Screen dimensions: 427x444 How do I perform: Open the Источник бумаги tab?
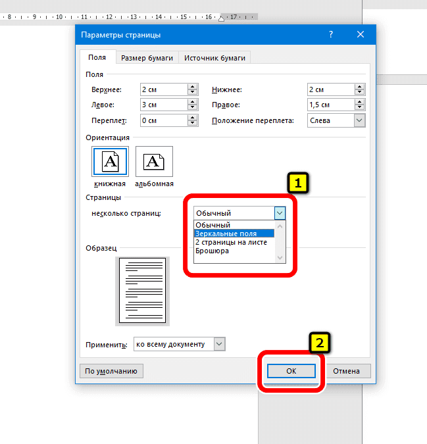pyautogui.click(x=214, y=58)
